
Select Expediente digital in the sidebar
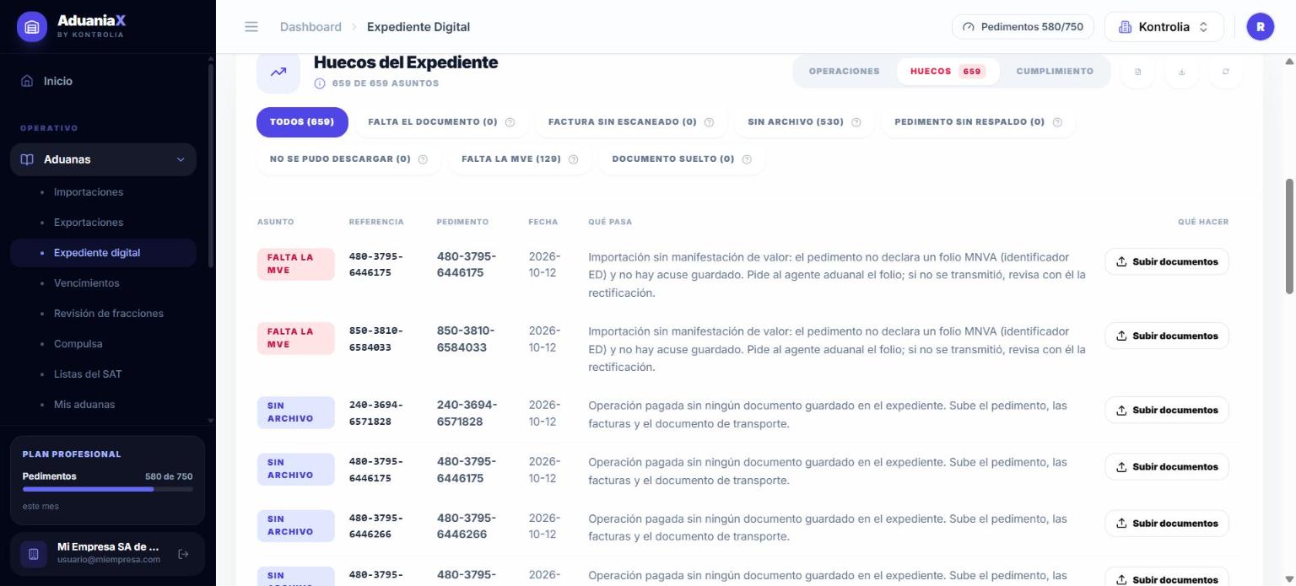point(103,253)
